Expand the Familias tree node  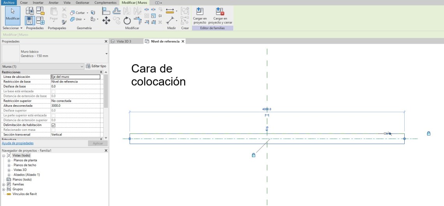click(4, 184)
